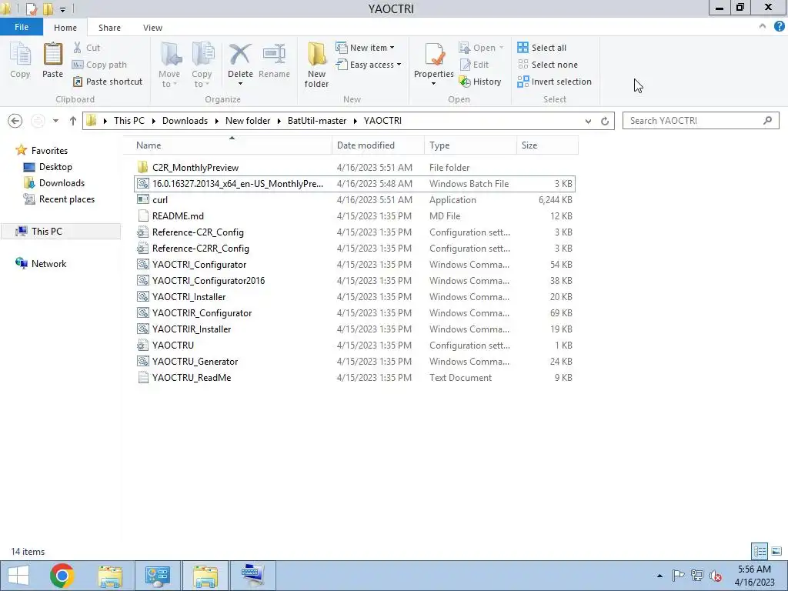
Task: Click the volume icon in system tray
Action: [x=715, y=576]
